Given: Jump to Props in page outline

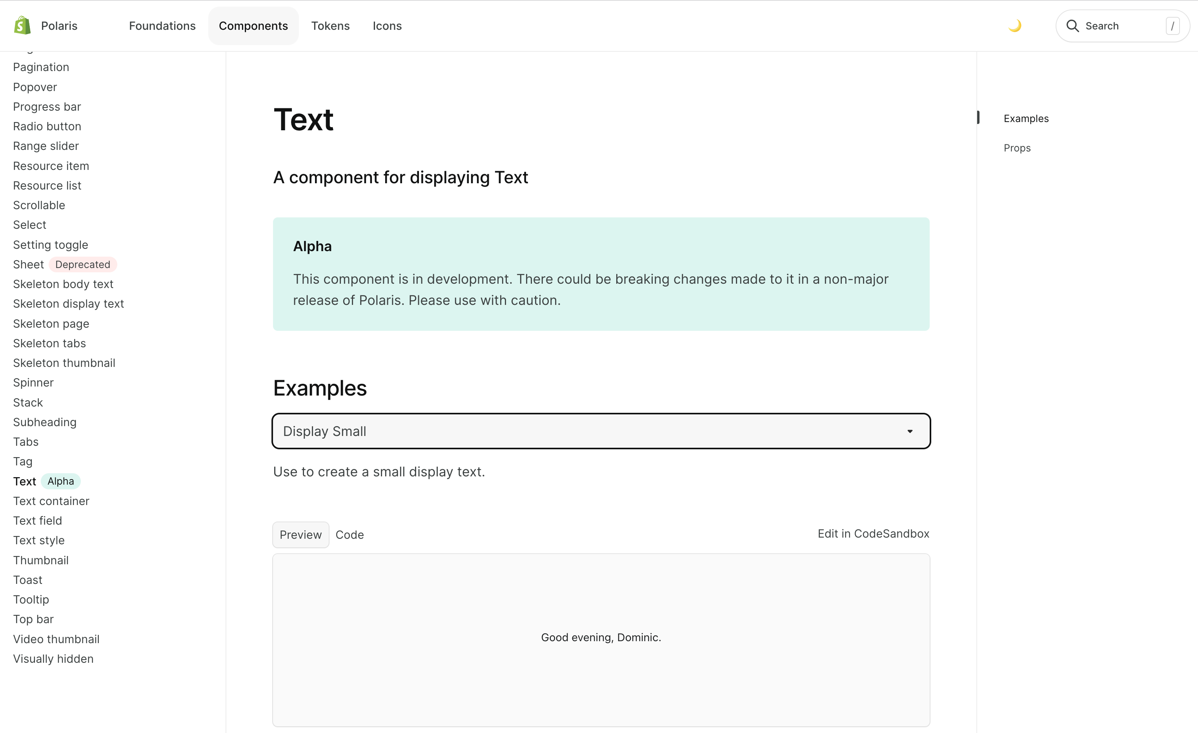Looking at the screenshot, I should point(1017,148).
